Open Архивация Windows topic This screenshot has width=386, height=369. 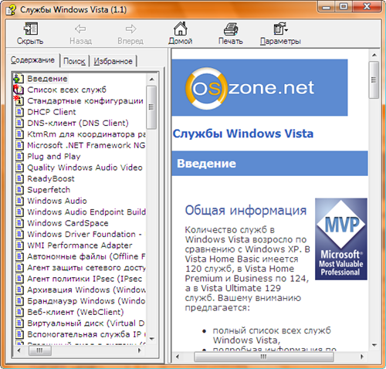click(x=86, y=289)
